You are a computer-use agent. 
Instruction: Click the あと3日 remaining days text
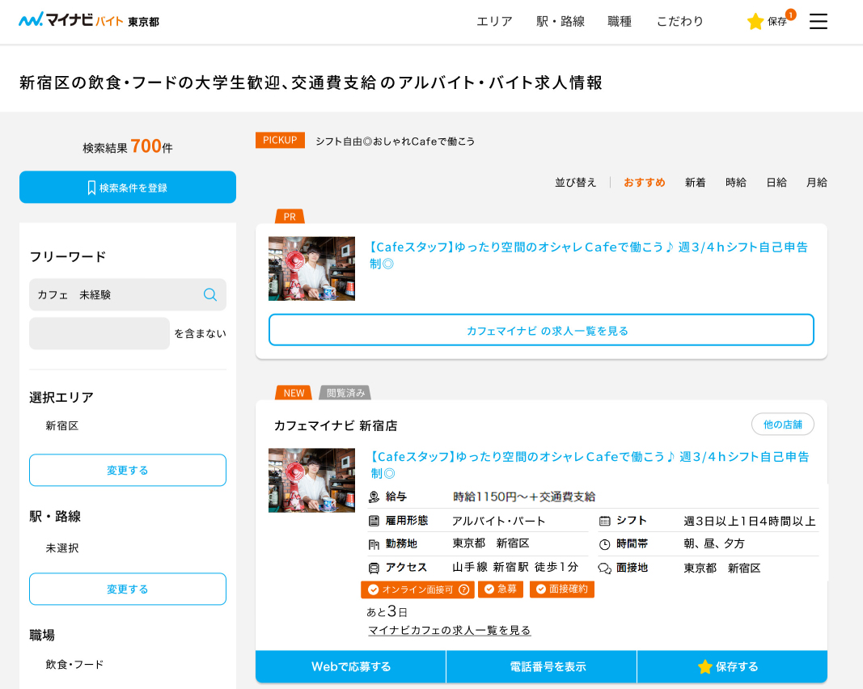387,611
